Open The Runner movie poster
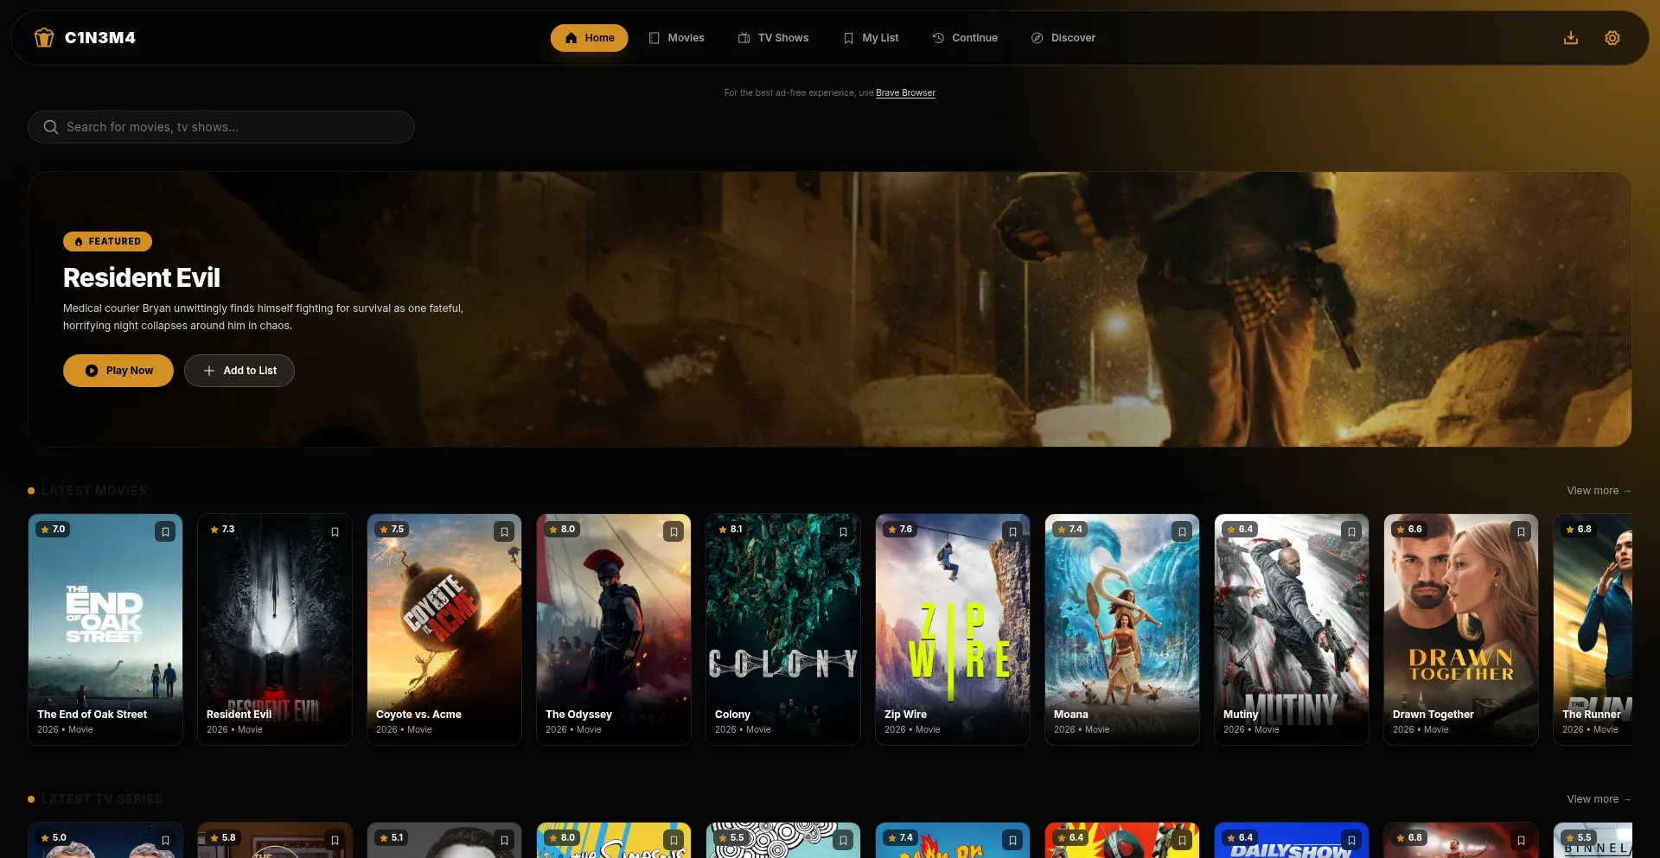 pyautogui.click(x=1593, y=630)
